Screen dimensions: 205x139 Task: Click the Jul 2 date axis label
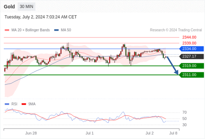149,133
